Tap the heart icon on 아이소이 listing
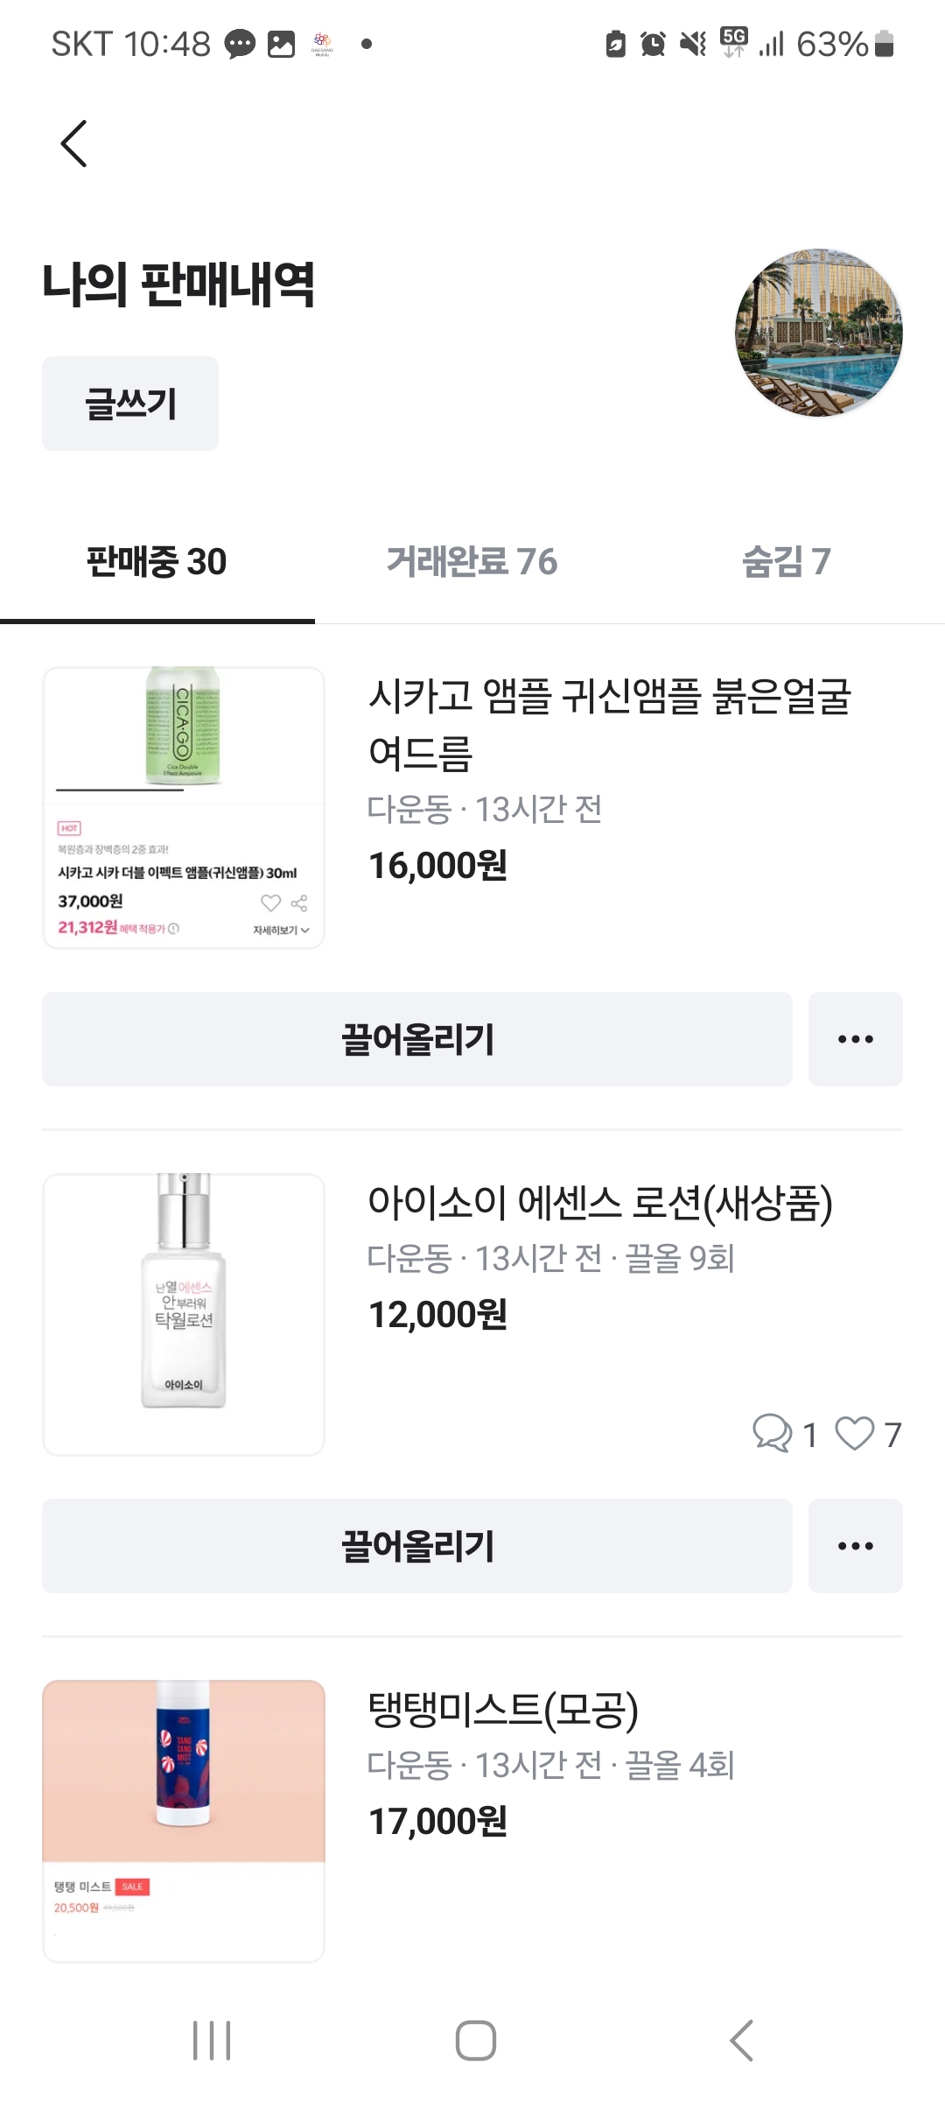This screenshot has height=2101, width=945. 854,1434
